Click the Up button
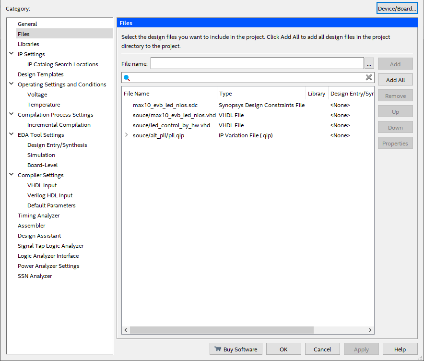The width and height of the screenshot is (424, 361). (395, 111)
